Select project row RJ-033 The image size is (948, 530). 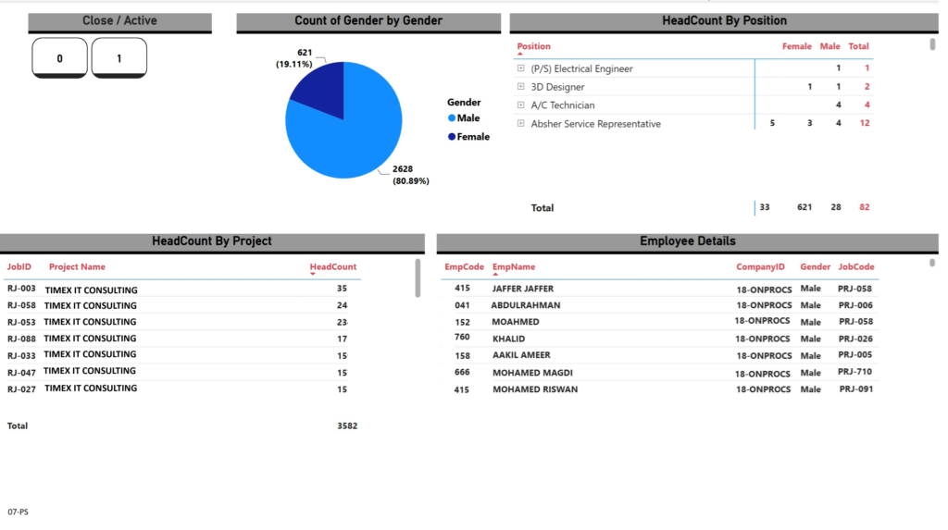(x=181, y=355)
